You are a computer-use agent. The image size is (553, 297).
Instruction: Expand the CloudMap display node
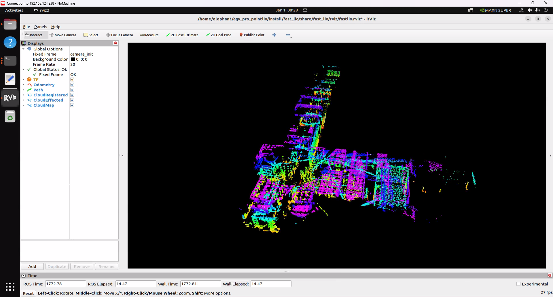coord(23,105)
